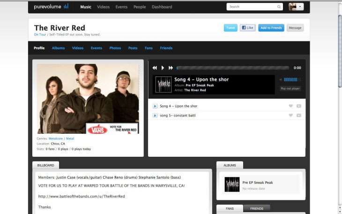Click the Facebook Like button

(x=248, y=28)
